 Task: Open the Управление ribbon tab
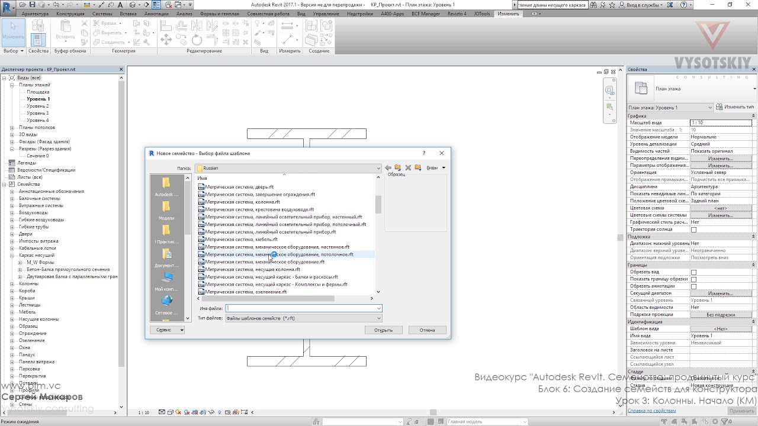pyautogui.click(x=326, y=13)
